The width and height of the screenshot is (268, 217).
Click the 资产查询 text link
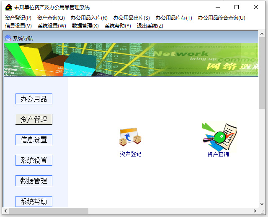coord(218,154)
